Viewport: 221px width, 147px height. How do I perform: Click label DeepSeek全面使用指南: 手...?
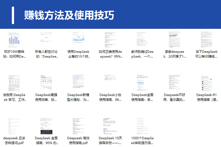click(x=142, y=97)
